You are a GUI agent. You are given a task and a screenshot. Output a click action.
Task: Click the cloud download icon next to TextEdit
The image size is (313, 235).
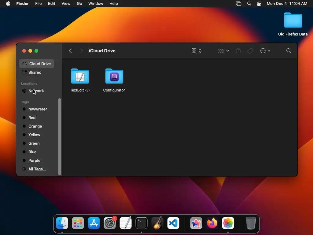coord(87,90)
